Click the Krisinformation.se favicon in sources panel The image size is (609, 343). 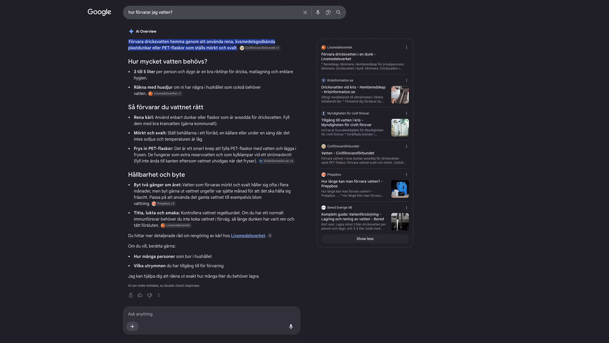tap(324, 80)
